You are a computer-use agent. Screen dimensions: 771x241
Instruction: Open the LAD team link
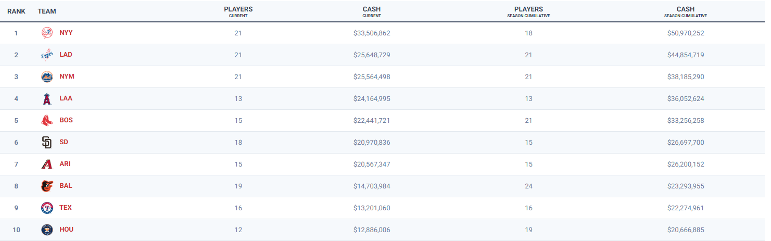pos(66,55)
